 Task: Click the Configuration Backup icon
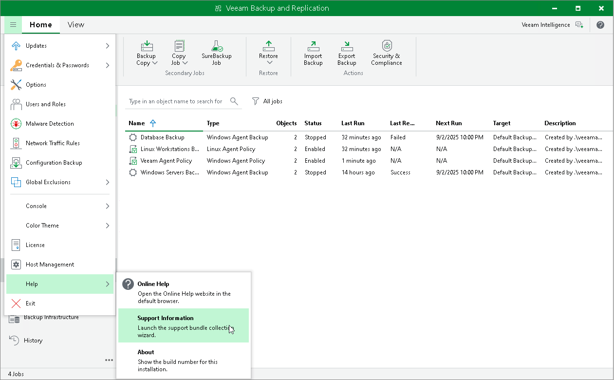pos(16,163)
